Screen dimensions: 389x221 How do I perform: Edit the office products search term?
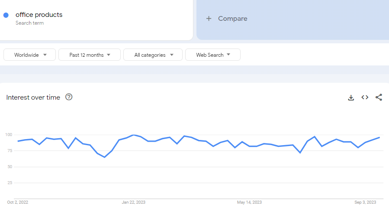[39, 15]
